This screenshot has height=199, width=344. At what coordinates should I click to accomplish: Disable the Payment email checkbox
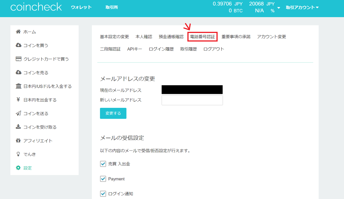click(103, 179)
